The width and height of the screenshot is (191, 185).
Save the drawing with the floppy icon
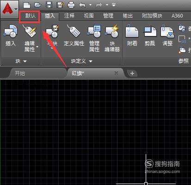(x=49, y=5)
